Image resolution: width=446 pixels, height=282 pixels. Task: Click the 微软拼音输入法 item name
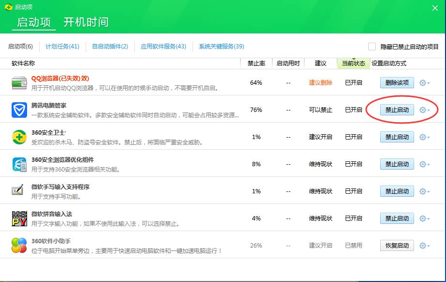pos(51,214)
